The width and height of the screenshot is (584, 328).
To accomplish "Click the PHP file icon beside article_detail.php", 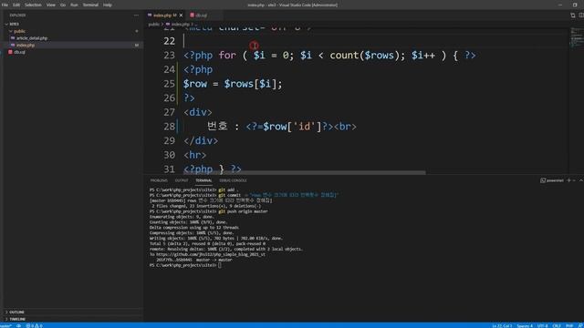I will (13, 38).
